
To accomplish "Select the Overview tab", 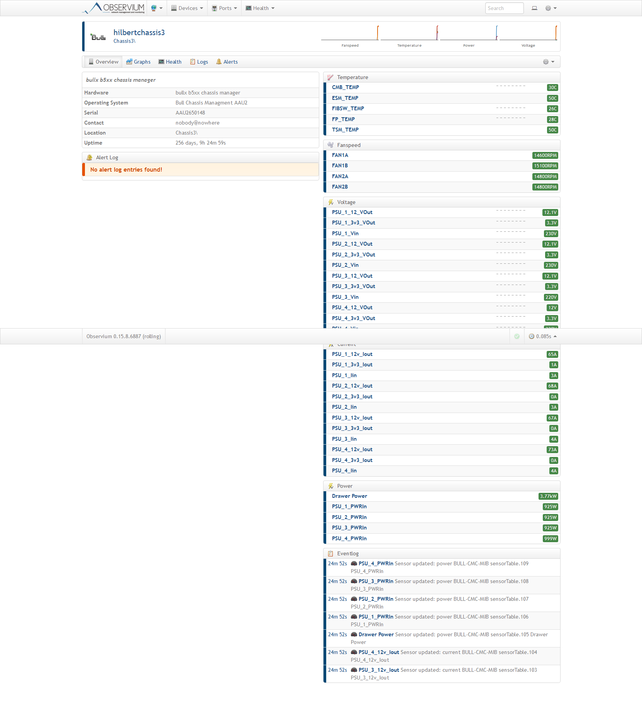I will tap(103, 62).
